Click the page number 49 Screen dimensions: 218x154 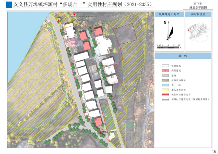pos(213,151)
